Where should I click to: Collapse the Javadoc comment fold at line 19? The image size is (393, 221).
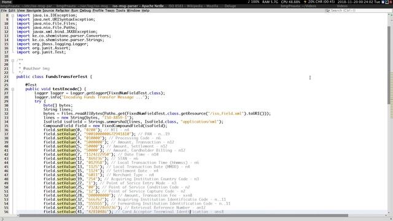[13, 60]
